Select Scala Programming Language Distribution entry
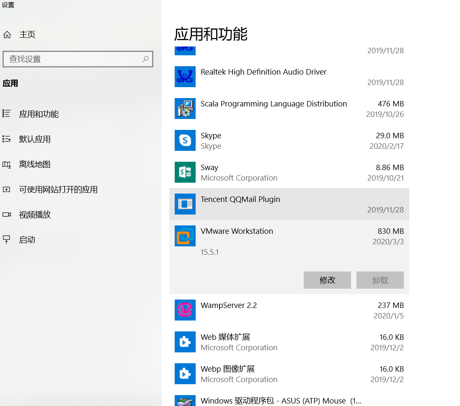 tap(289, 109)
